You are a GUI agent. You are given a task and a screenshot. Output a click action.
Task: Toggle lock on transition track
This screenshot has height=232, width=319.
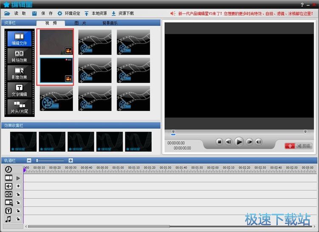tap(18, 195)
